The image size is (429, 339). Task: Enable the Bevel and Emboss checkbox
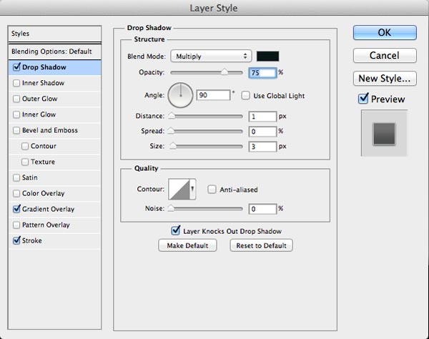[16, 130]
